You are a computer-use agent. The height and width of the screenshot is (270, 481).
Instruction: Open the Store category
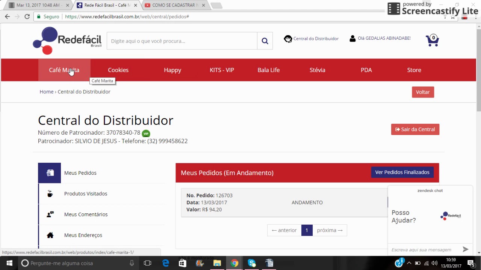point(414,70)
